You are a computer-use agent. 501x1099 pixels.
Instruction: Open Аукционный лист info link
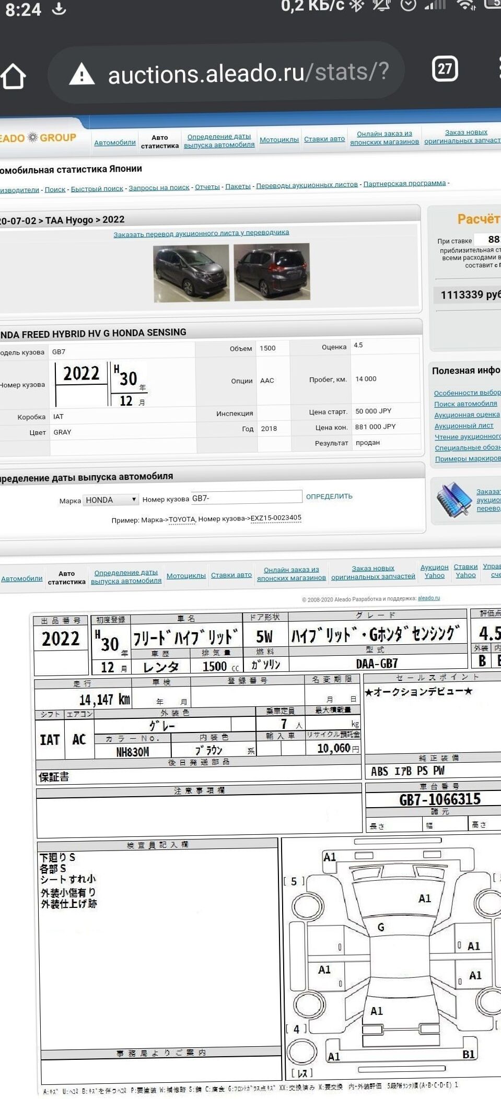(464, 426)
